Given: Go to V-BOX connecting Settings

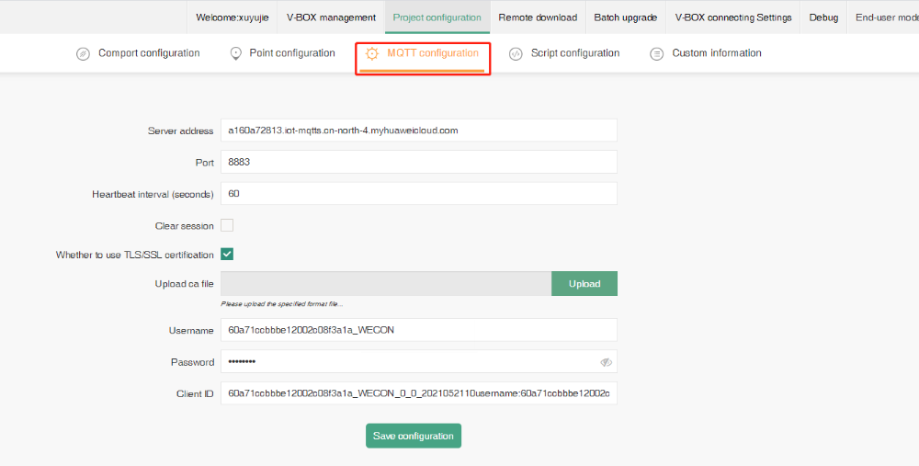Looking at the screenshot, I should [x=732, y=17].
